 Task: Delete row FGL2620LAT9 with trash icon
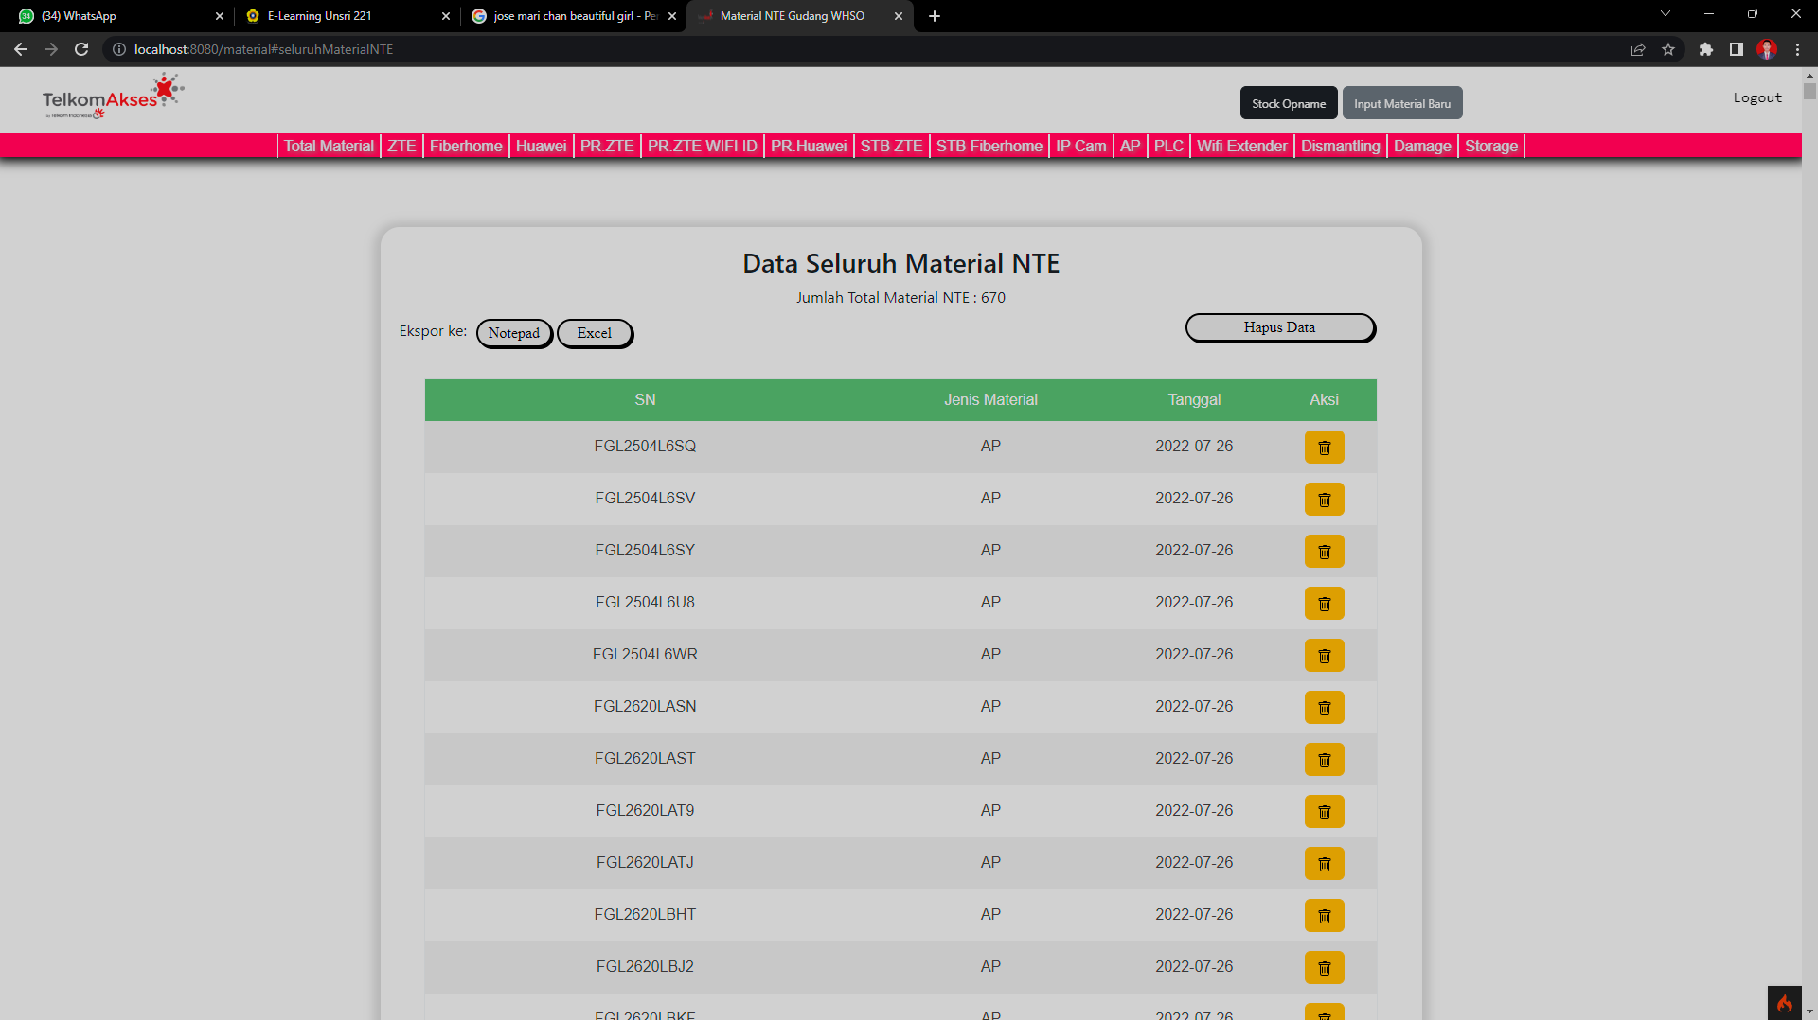point(1324,812)
